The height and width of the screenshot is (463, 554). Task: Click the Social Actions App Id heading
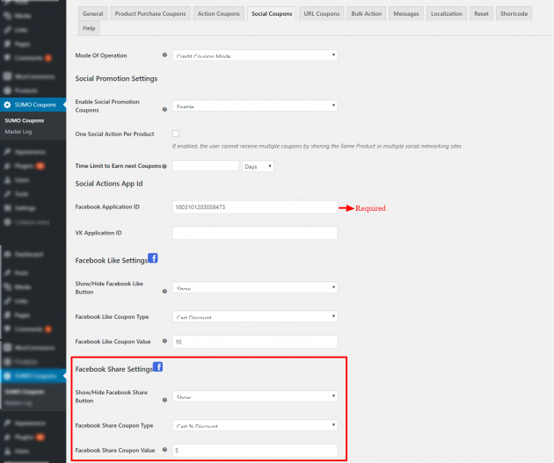[109, 184]
